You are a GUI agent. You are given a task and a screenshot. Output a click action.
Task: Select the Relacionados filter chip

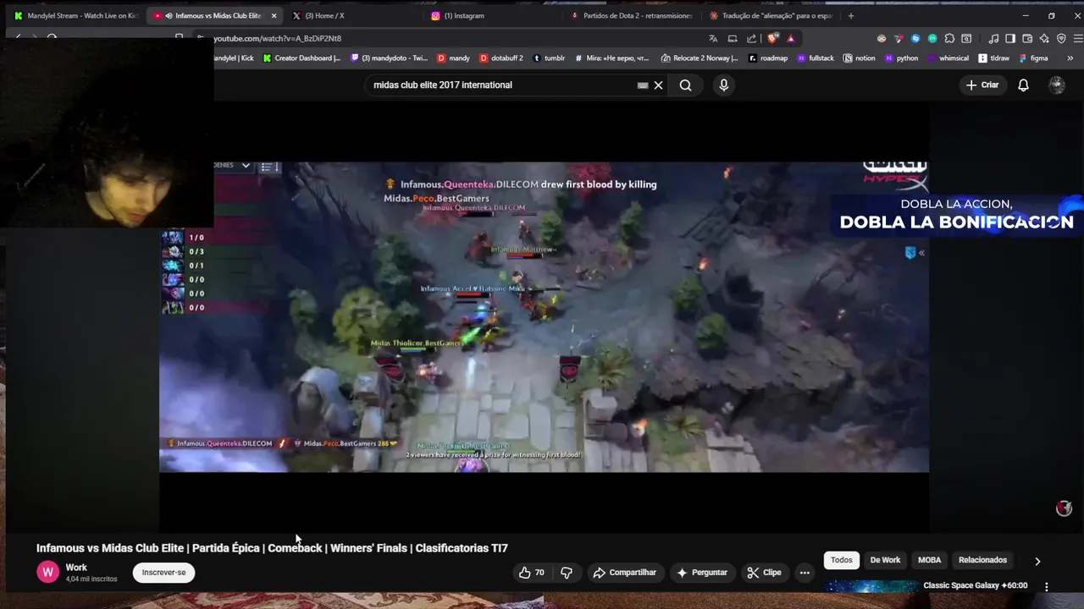click(982, 560)
